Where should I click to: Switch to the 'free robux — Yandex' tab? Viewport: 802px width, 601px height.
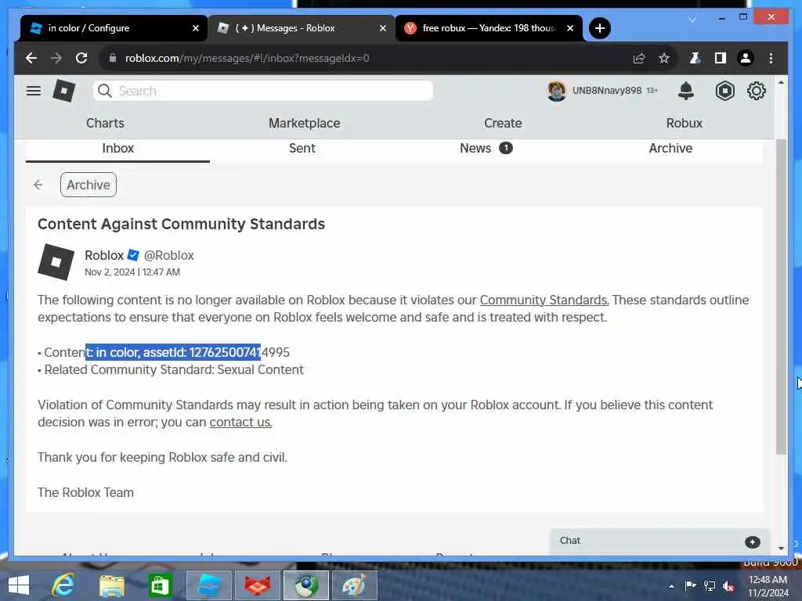[x=489, y=28]
